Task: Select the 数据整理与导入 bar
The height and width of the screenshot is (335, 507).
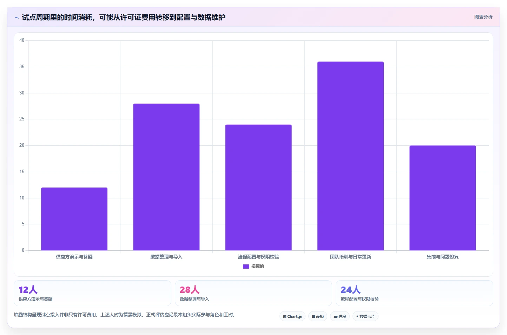Action: [x=166, y=177]
